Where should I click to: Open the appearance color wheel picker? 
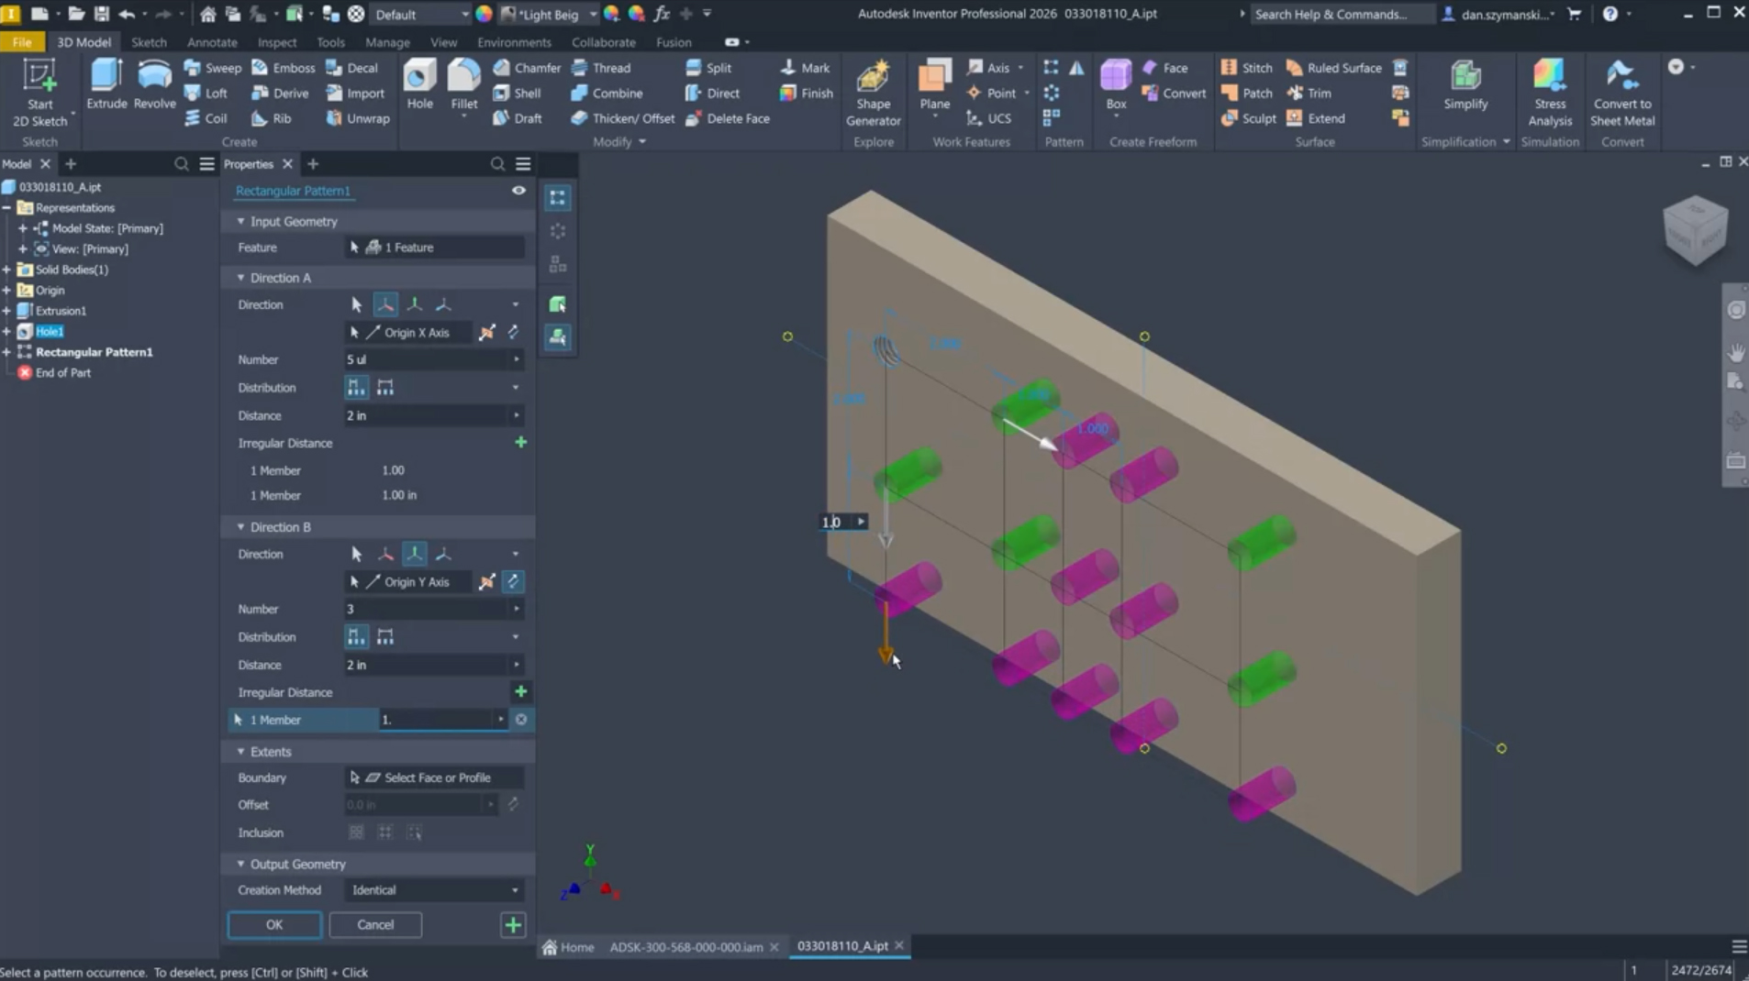pos(485,14)
